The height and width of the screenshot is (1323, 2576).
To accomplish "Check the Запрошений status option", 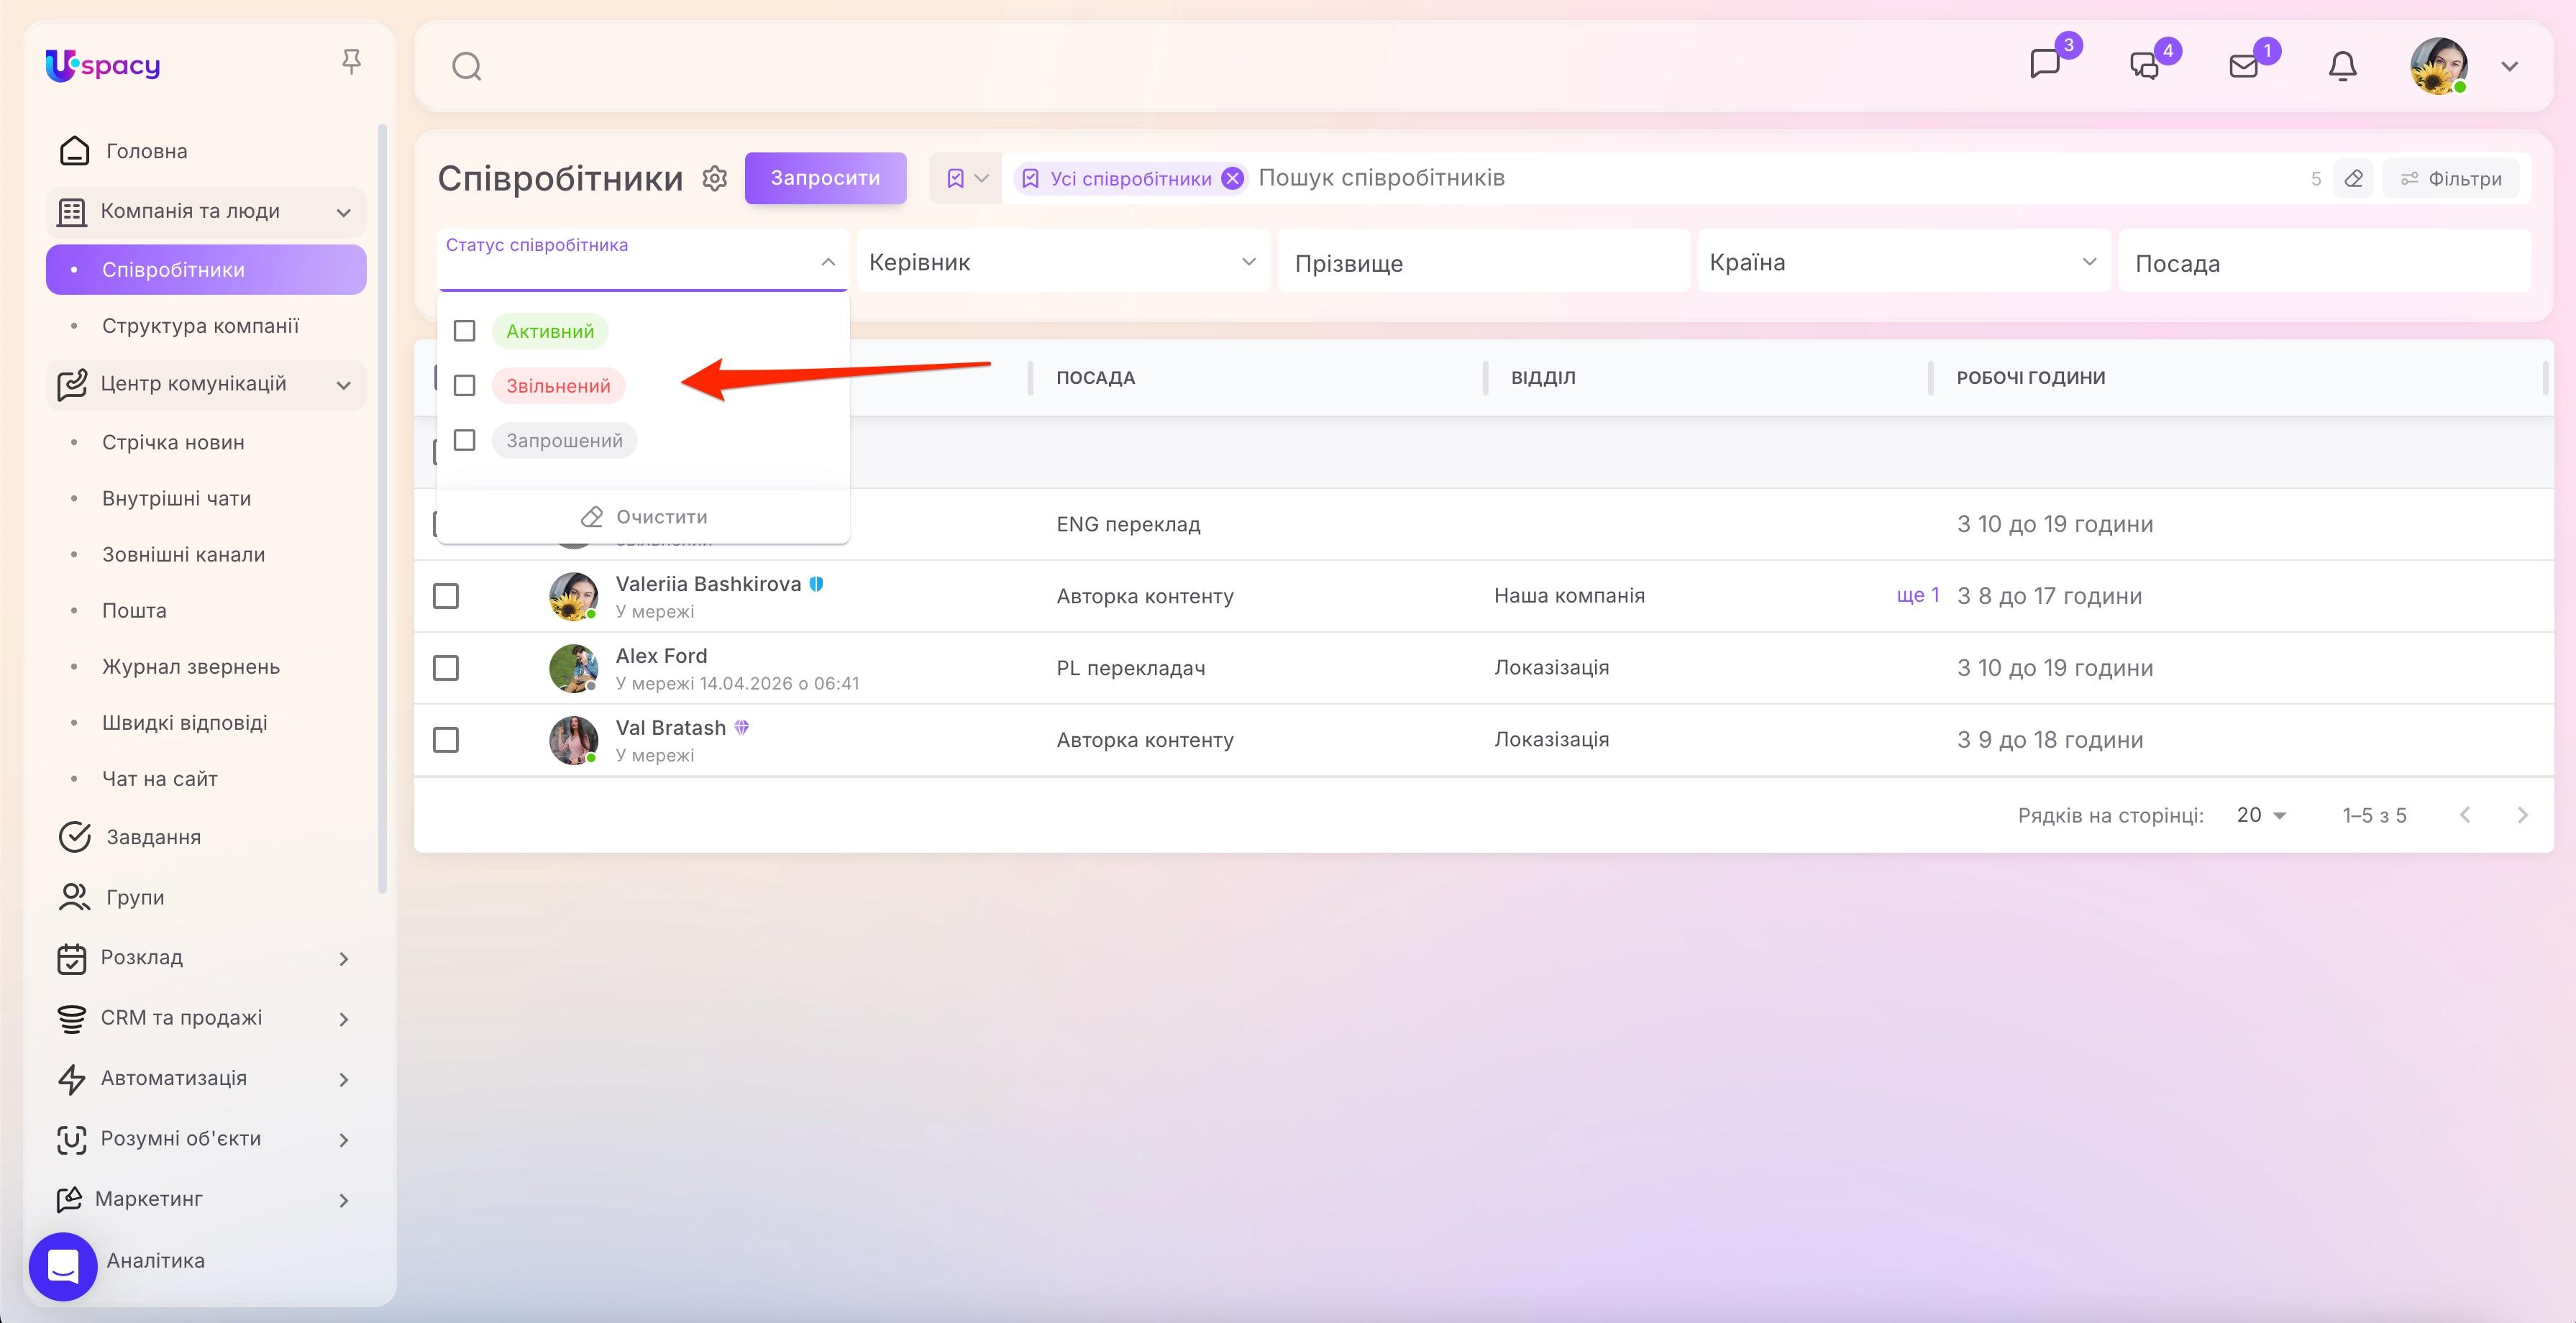I will [464, 441].
